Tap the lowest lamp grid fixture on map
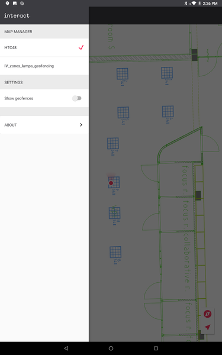Image resolution: width=222 pixels, height=355 pixels. 115,252
